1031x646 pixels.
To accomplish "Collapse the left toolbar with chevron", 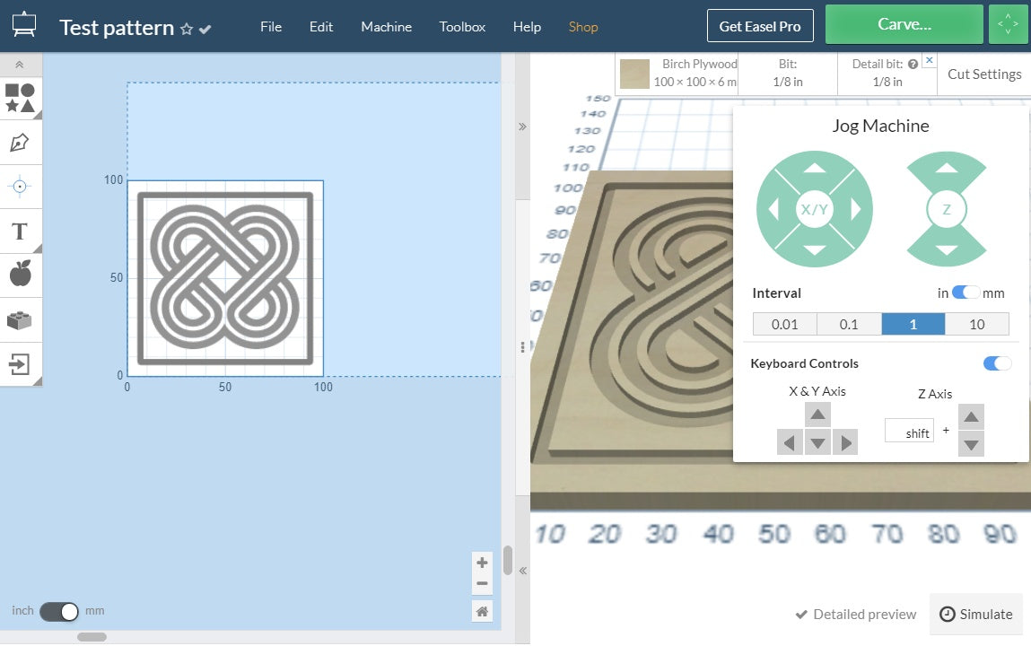I will coord(21,64).
